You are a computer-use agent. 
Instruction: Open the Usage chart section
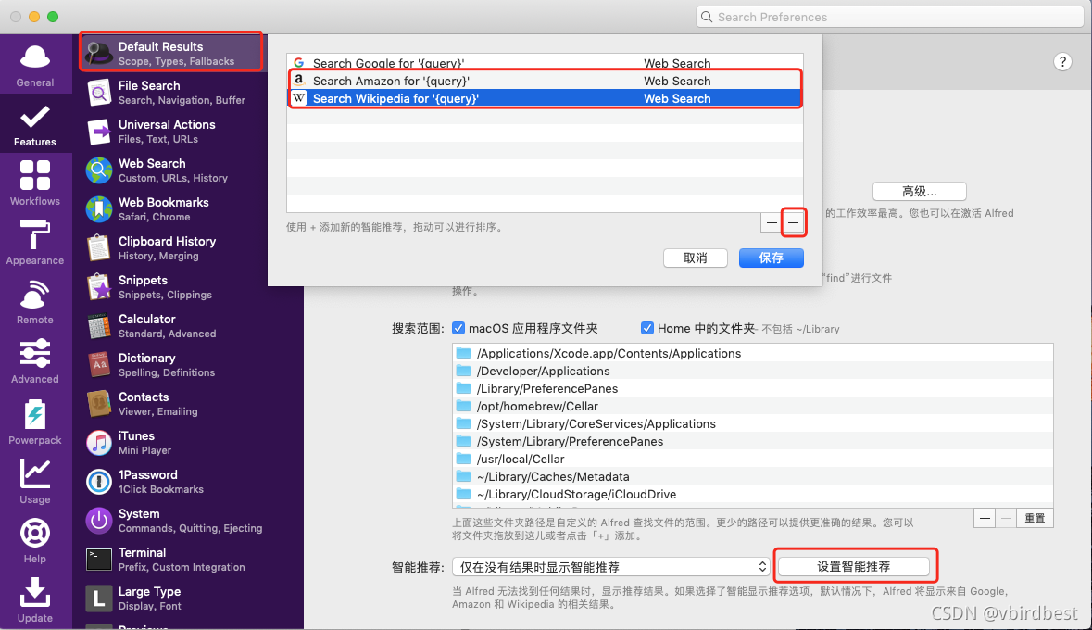tap(35, 481)
